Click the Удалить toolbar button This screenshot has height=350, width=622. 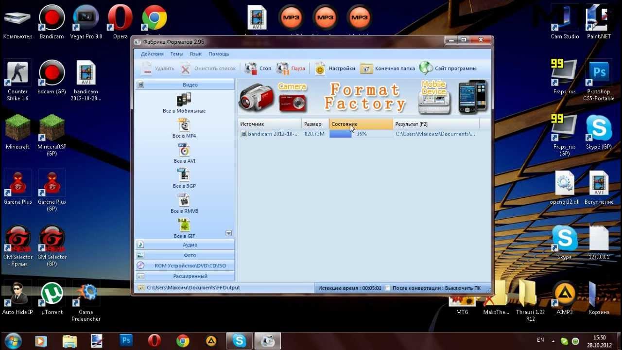(158, 69)
